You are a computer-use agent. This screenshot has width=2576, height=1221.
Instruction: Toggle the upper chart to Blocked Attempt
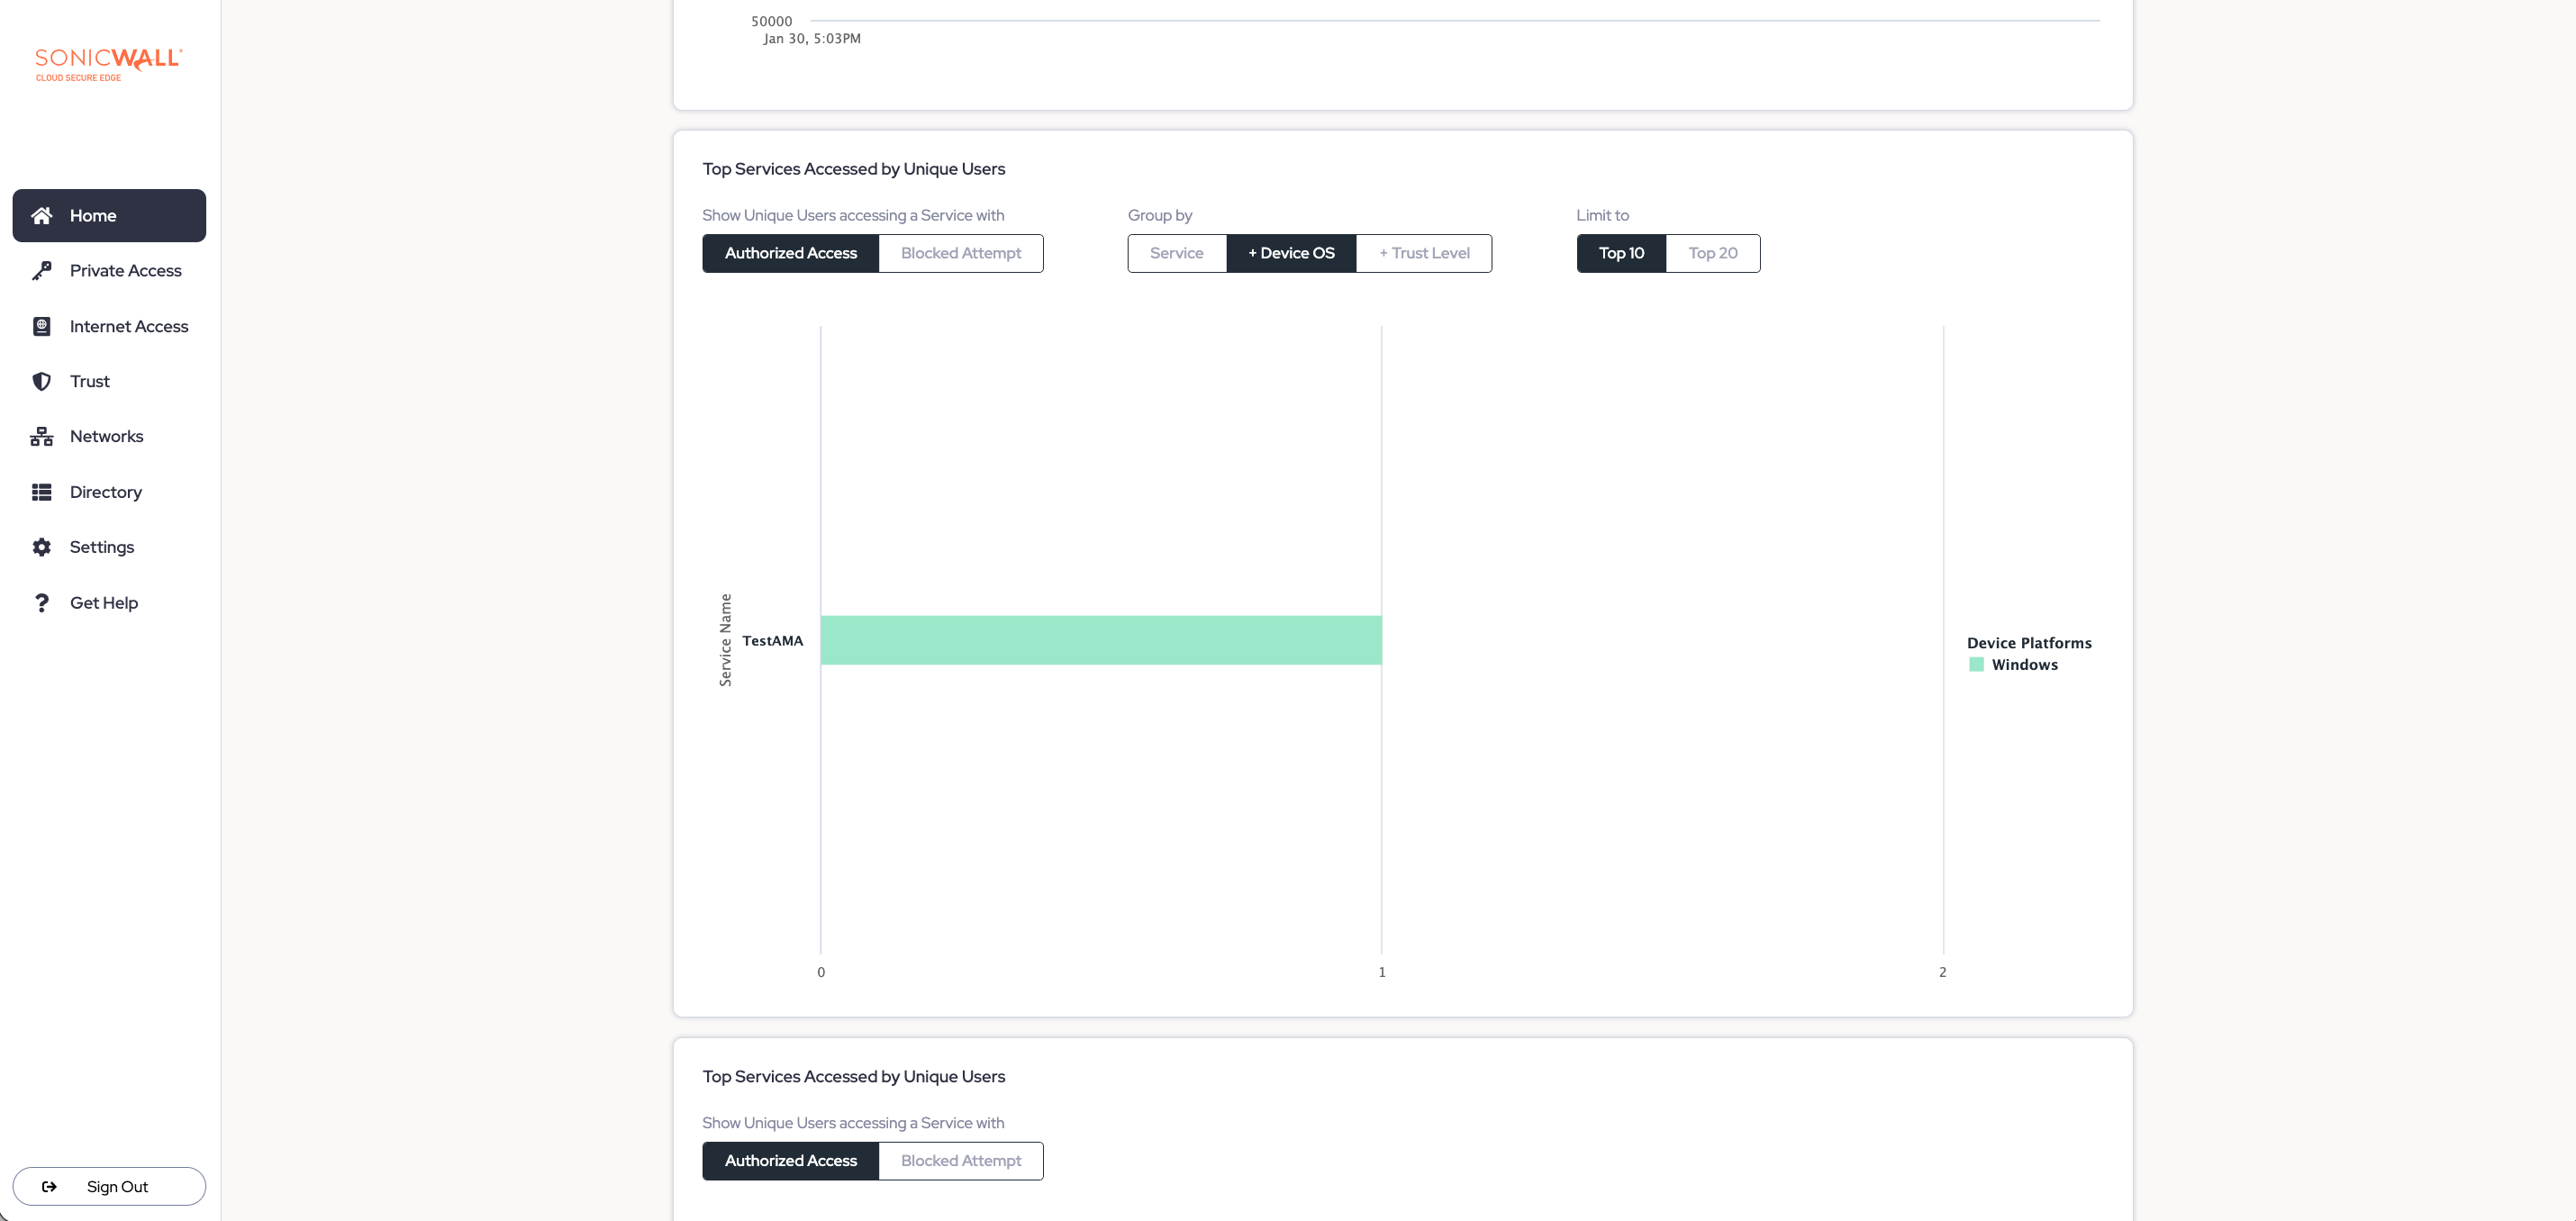point(960,253)
